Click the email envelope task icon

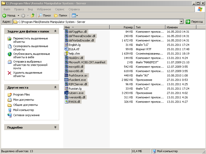point(10,62)
